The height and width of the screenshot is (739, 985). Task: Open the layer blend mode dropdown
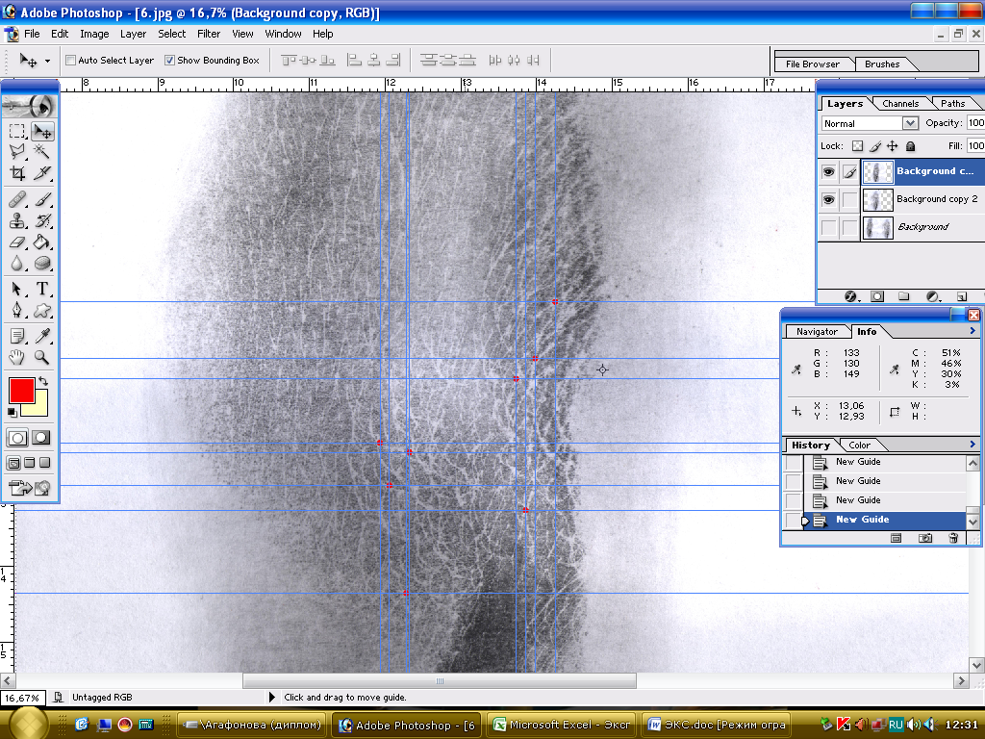[x=910, y=123]
